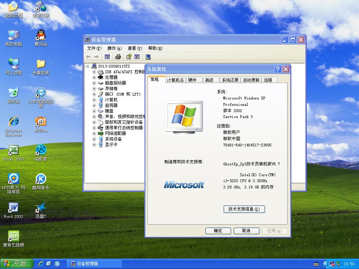359x269 pixels.
Task: Open the 迅雷7 desktop shortcut
Action: coord(41,211)
